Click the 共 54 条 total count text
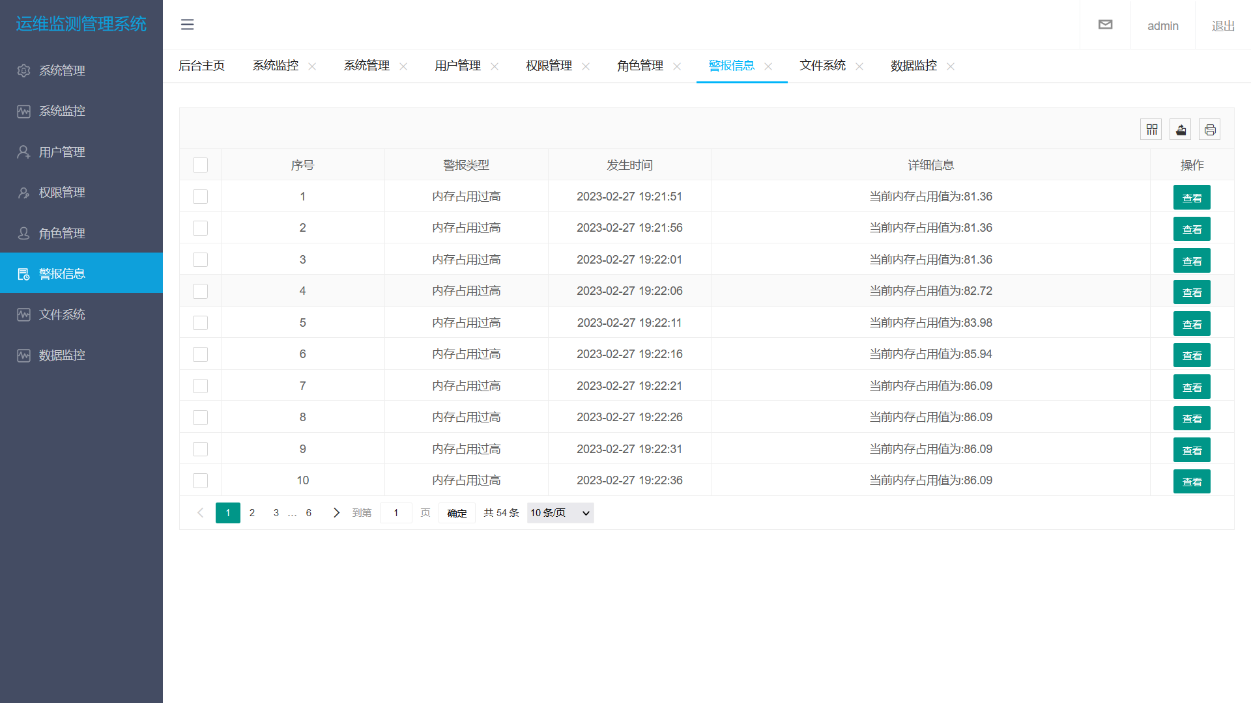The image size is (1251, 703). [x=501, y=513]
